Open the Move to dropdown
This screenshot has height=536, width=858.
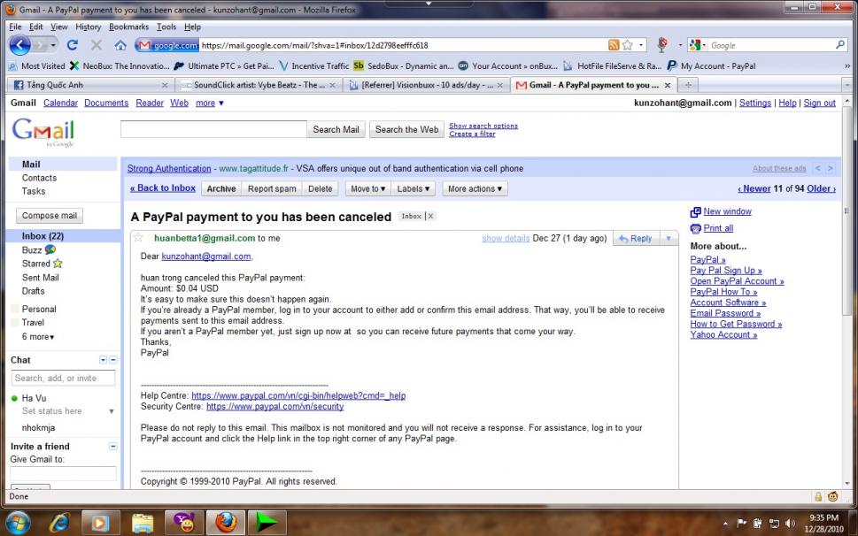click(367, 188)
